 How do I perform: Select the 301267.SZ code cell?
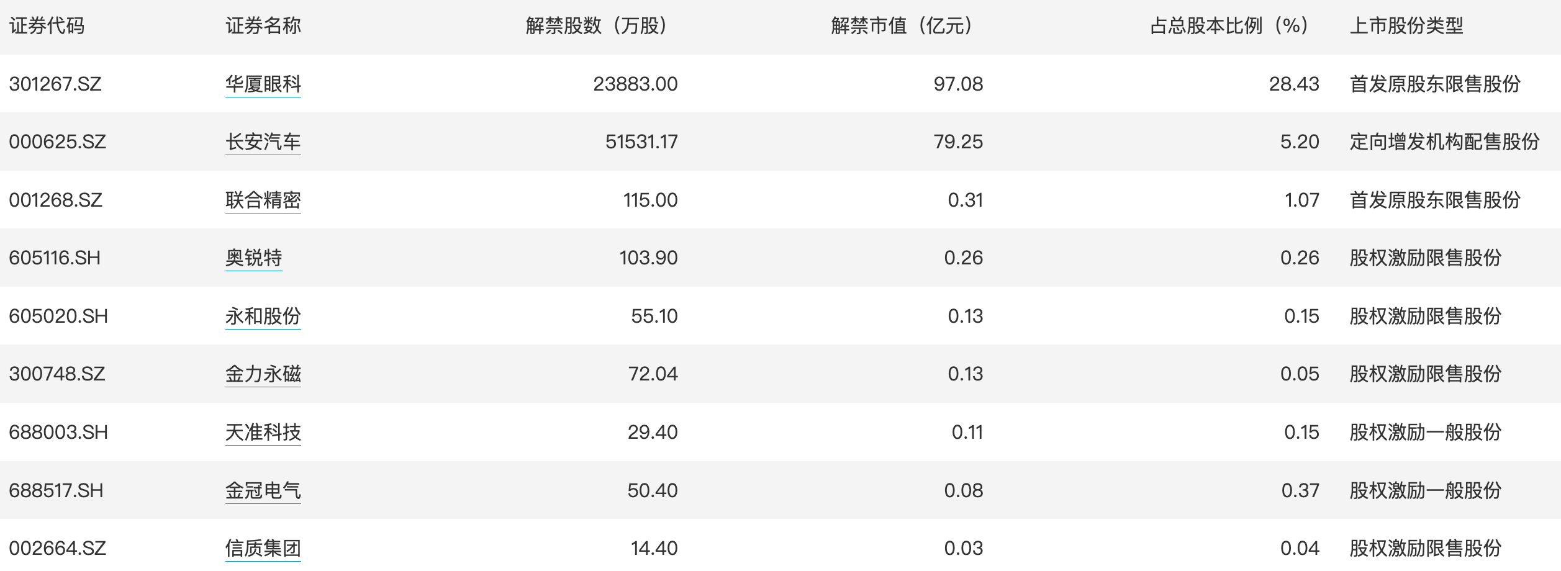55,84
